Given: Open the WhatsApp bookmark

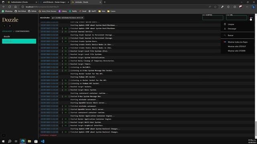Looking at the screenshot, I should tap(7, 11).
